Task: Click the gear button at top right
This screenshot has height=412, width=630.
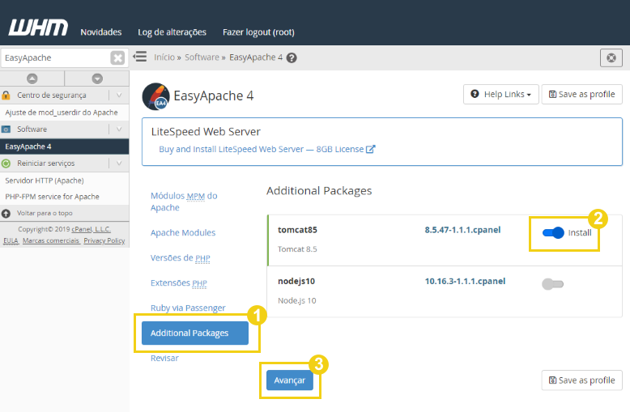Action: click(611, 57)
